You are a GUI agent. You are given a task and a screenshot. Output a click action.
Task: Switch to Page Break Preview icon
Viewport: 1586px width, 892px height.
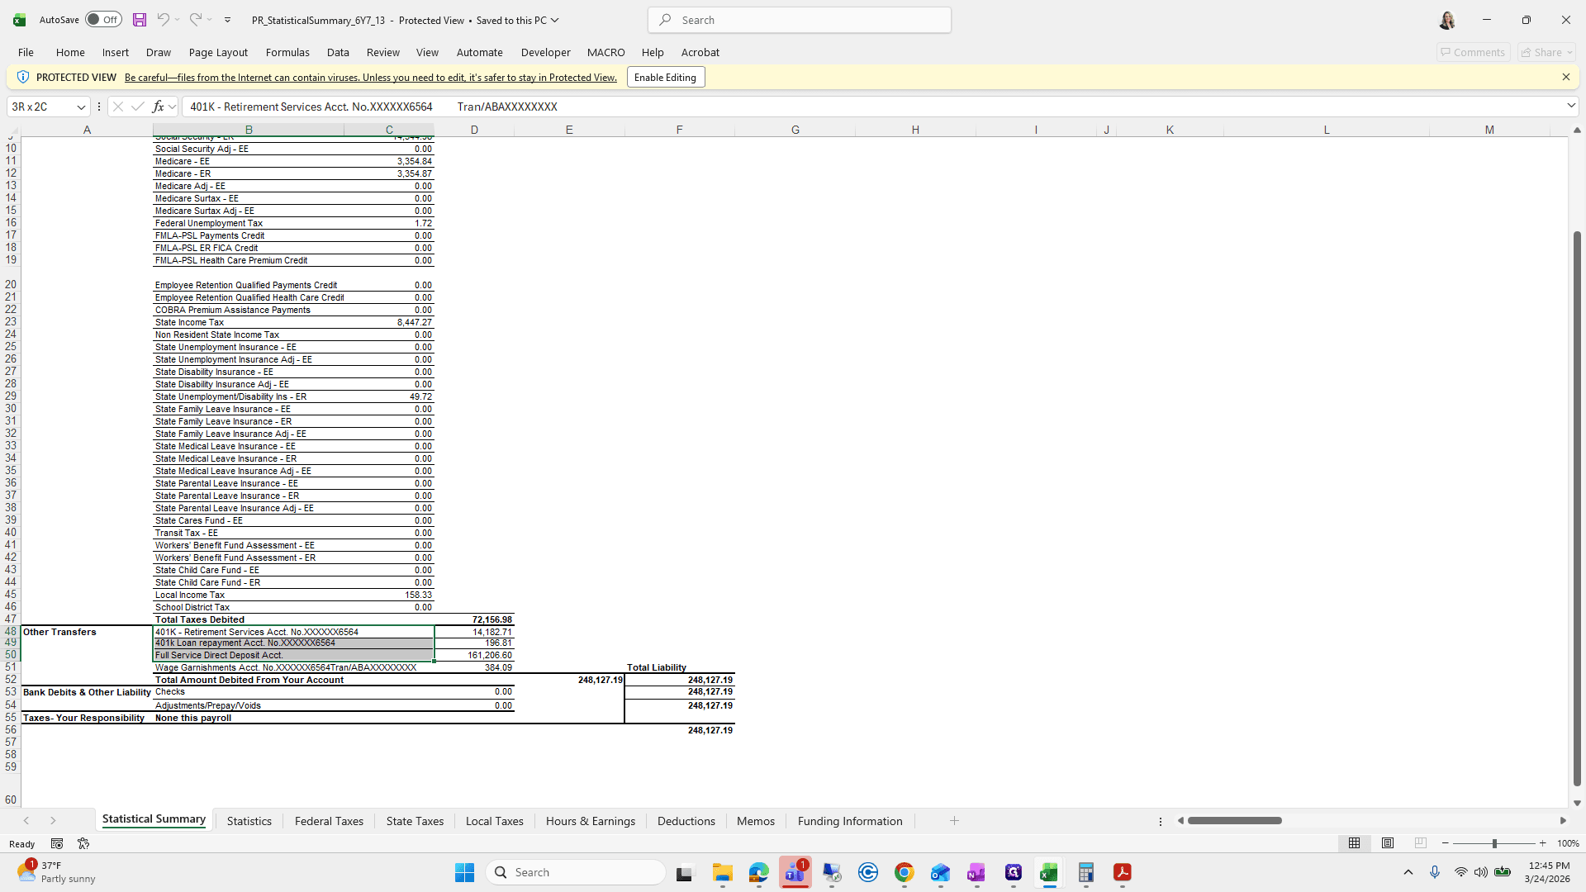point(1421,843)
